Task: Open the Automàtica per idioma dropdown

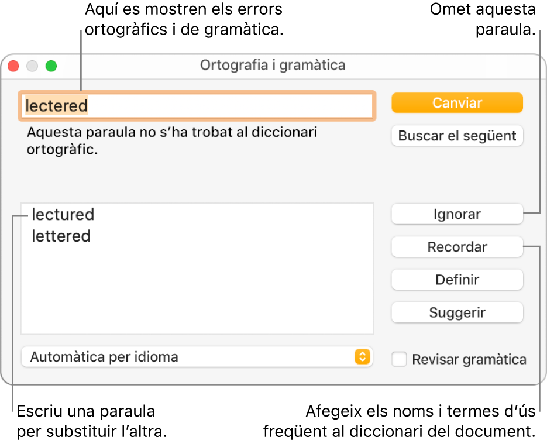Action: [197, 357]
